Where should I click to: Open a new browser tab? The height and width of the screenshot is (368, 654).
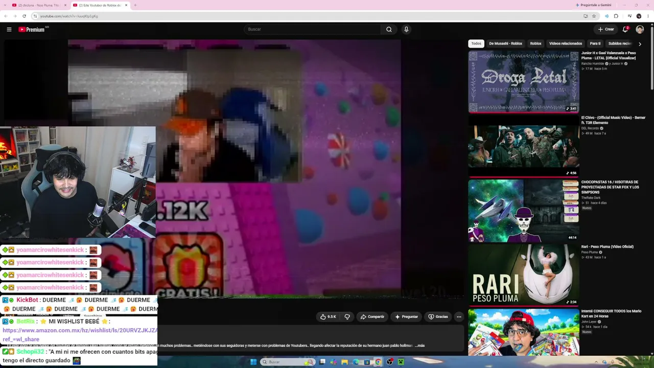tap(135, 5)
